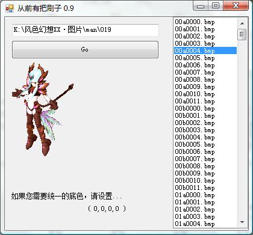Select 01a0000.bmp in the list
The width and height of the screenshot is (253, 235).
[x=205, y=195]
